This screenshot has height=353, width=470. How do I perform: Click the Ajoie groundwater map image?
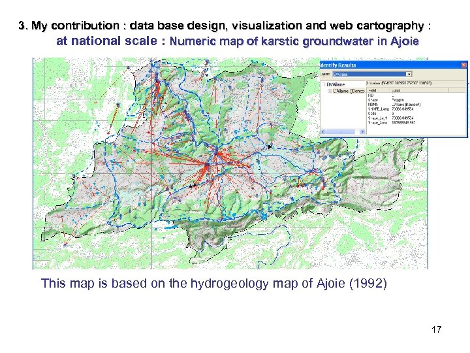pos(230,163)
